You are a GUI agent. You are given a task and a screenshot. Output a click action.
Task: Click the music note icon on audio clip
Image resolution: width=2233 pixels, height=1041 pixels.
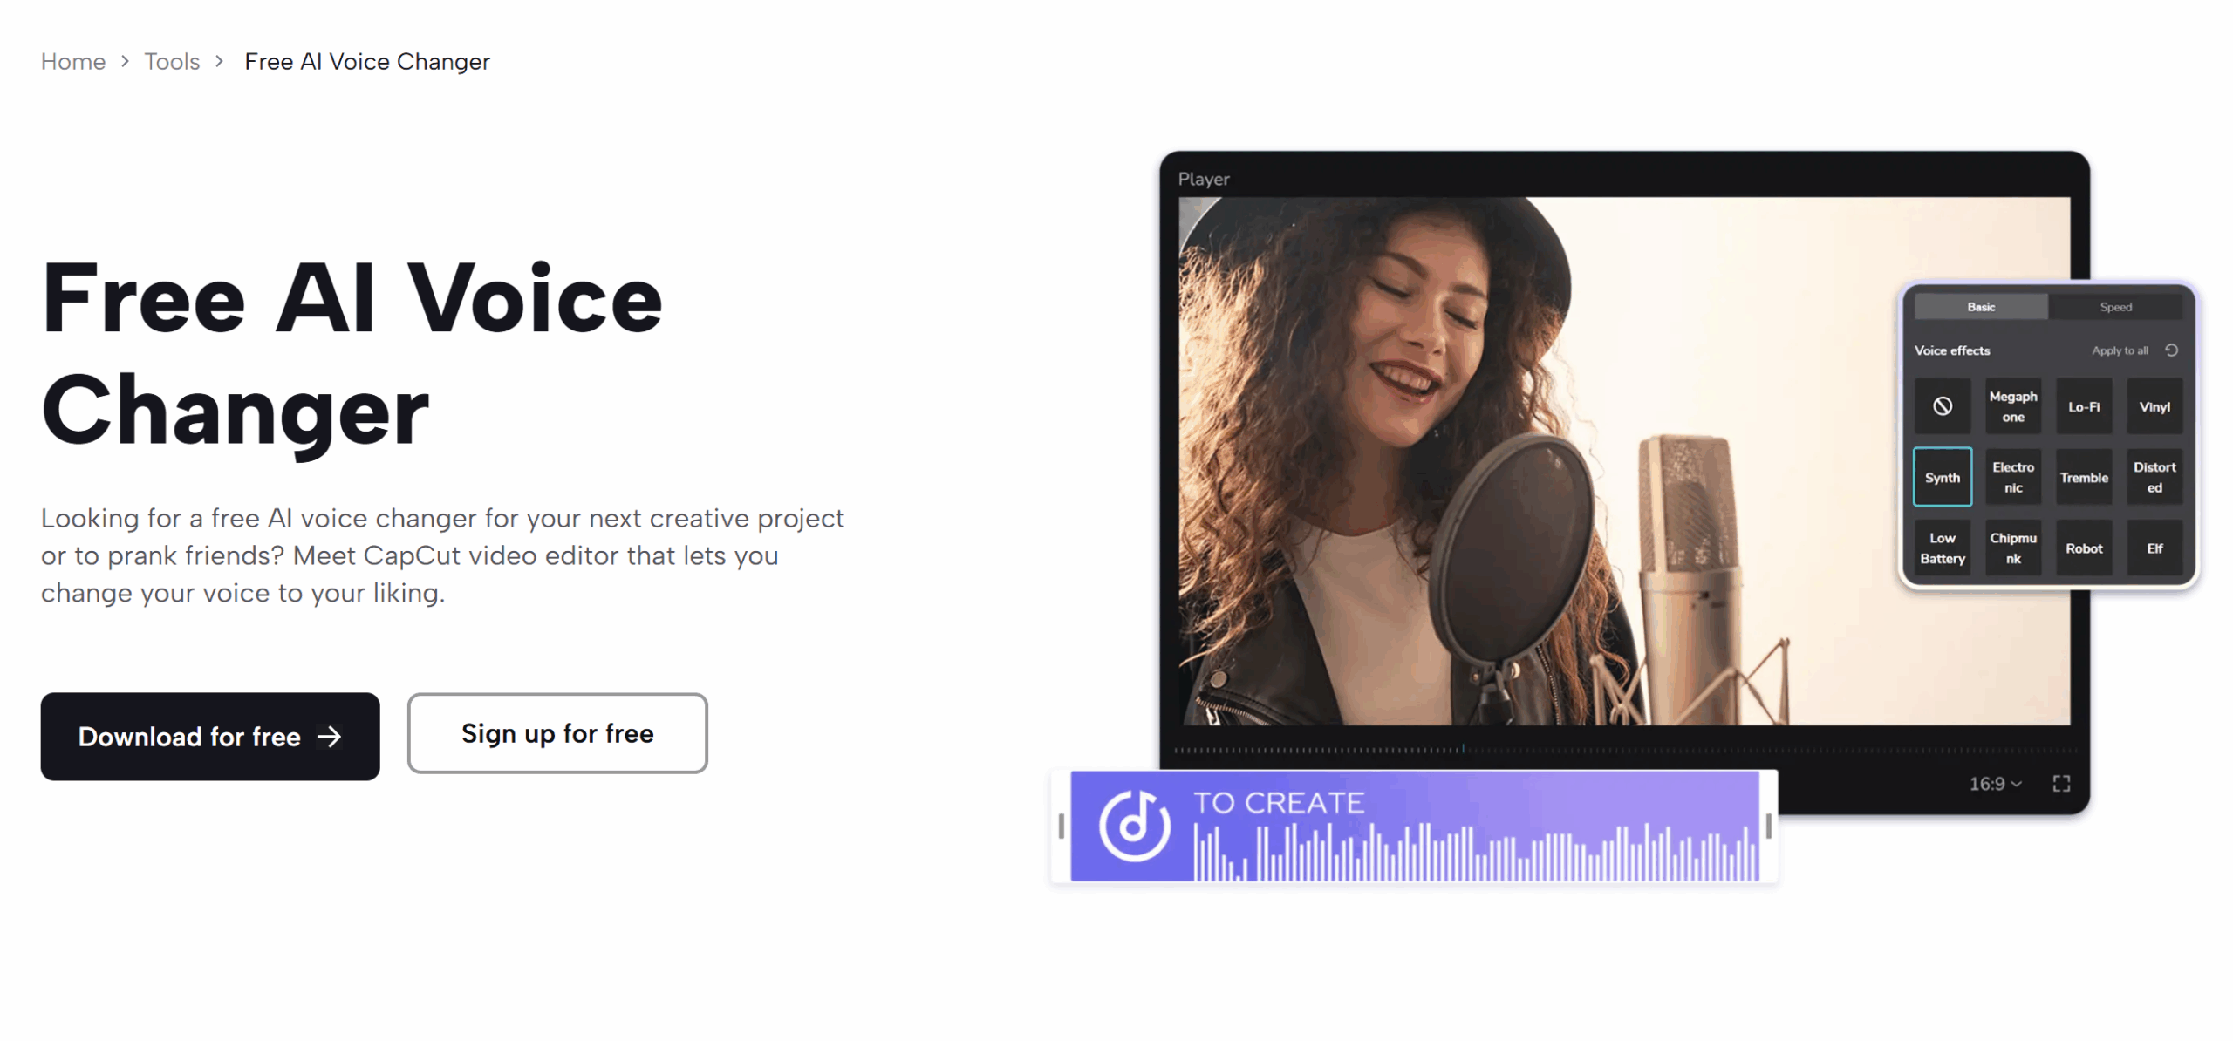point(1133,826)
